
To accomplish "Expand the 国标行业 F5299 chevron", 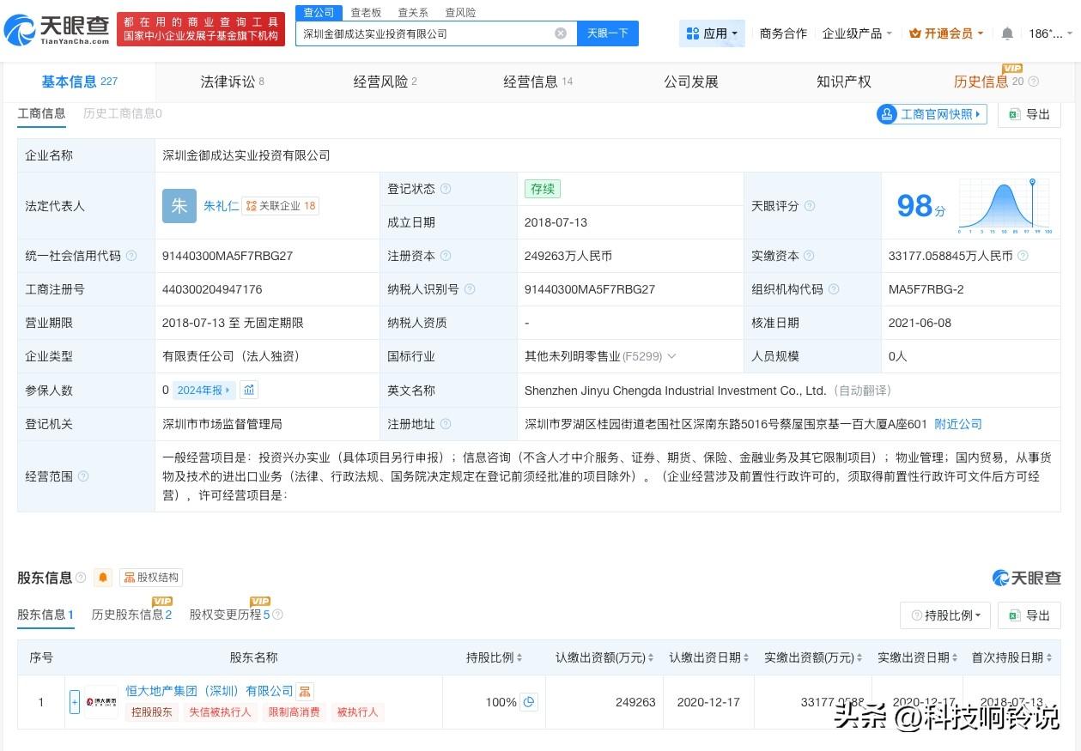I will [x=671, y=356].
